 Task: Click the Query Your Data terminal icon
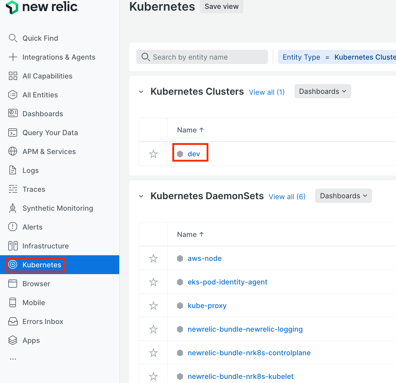[13, 132]
